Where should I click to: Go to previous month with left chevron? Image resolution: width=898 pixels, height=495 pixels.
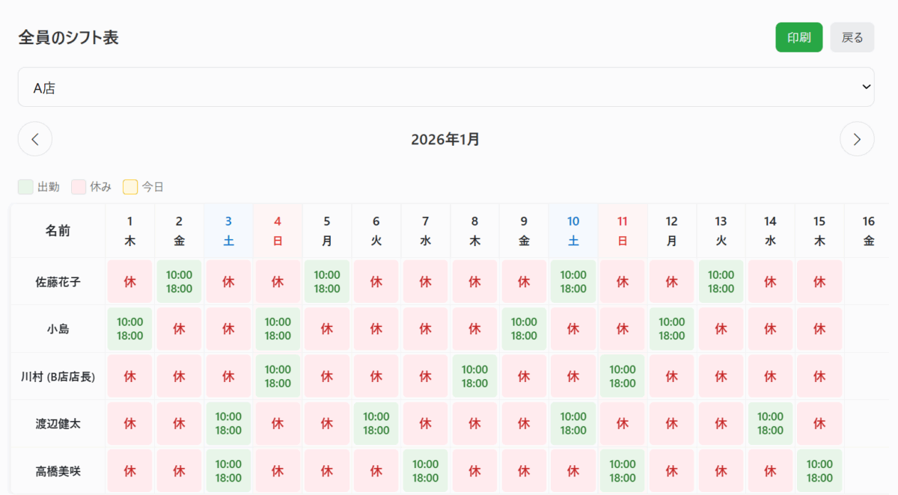pos(35,139)
